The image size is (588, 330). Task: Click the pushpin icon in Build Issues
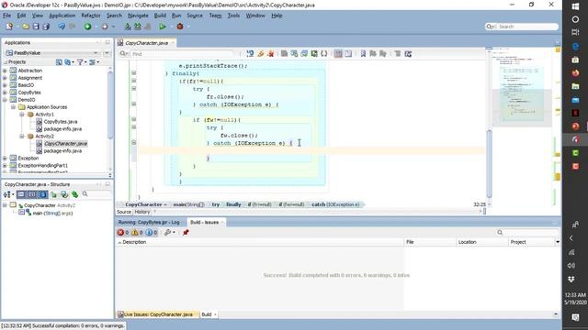(x=186, y=232)
